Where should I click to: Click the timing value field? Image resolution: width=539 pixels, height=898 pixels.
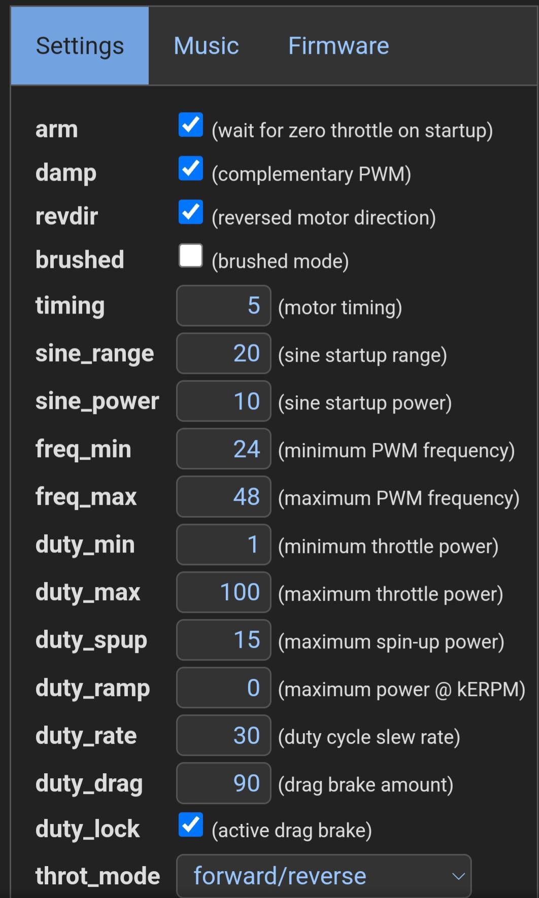(x=223, y=305)
